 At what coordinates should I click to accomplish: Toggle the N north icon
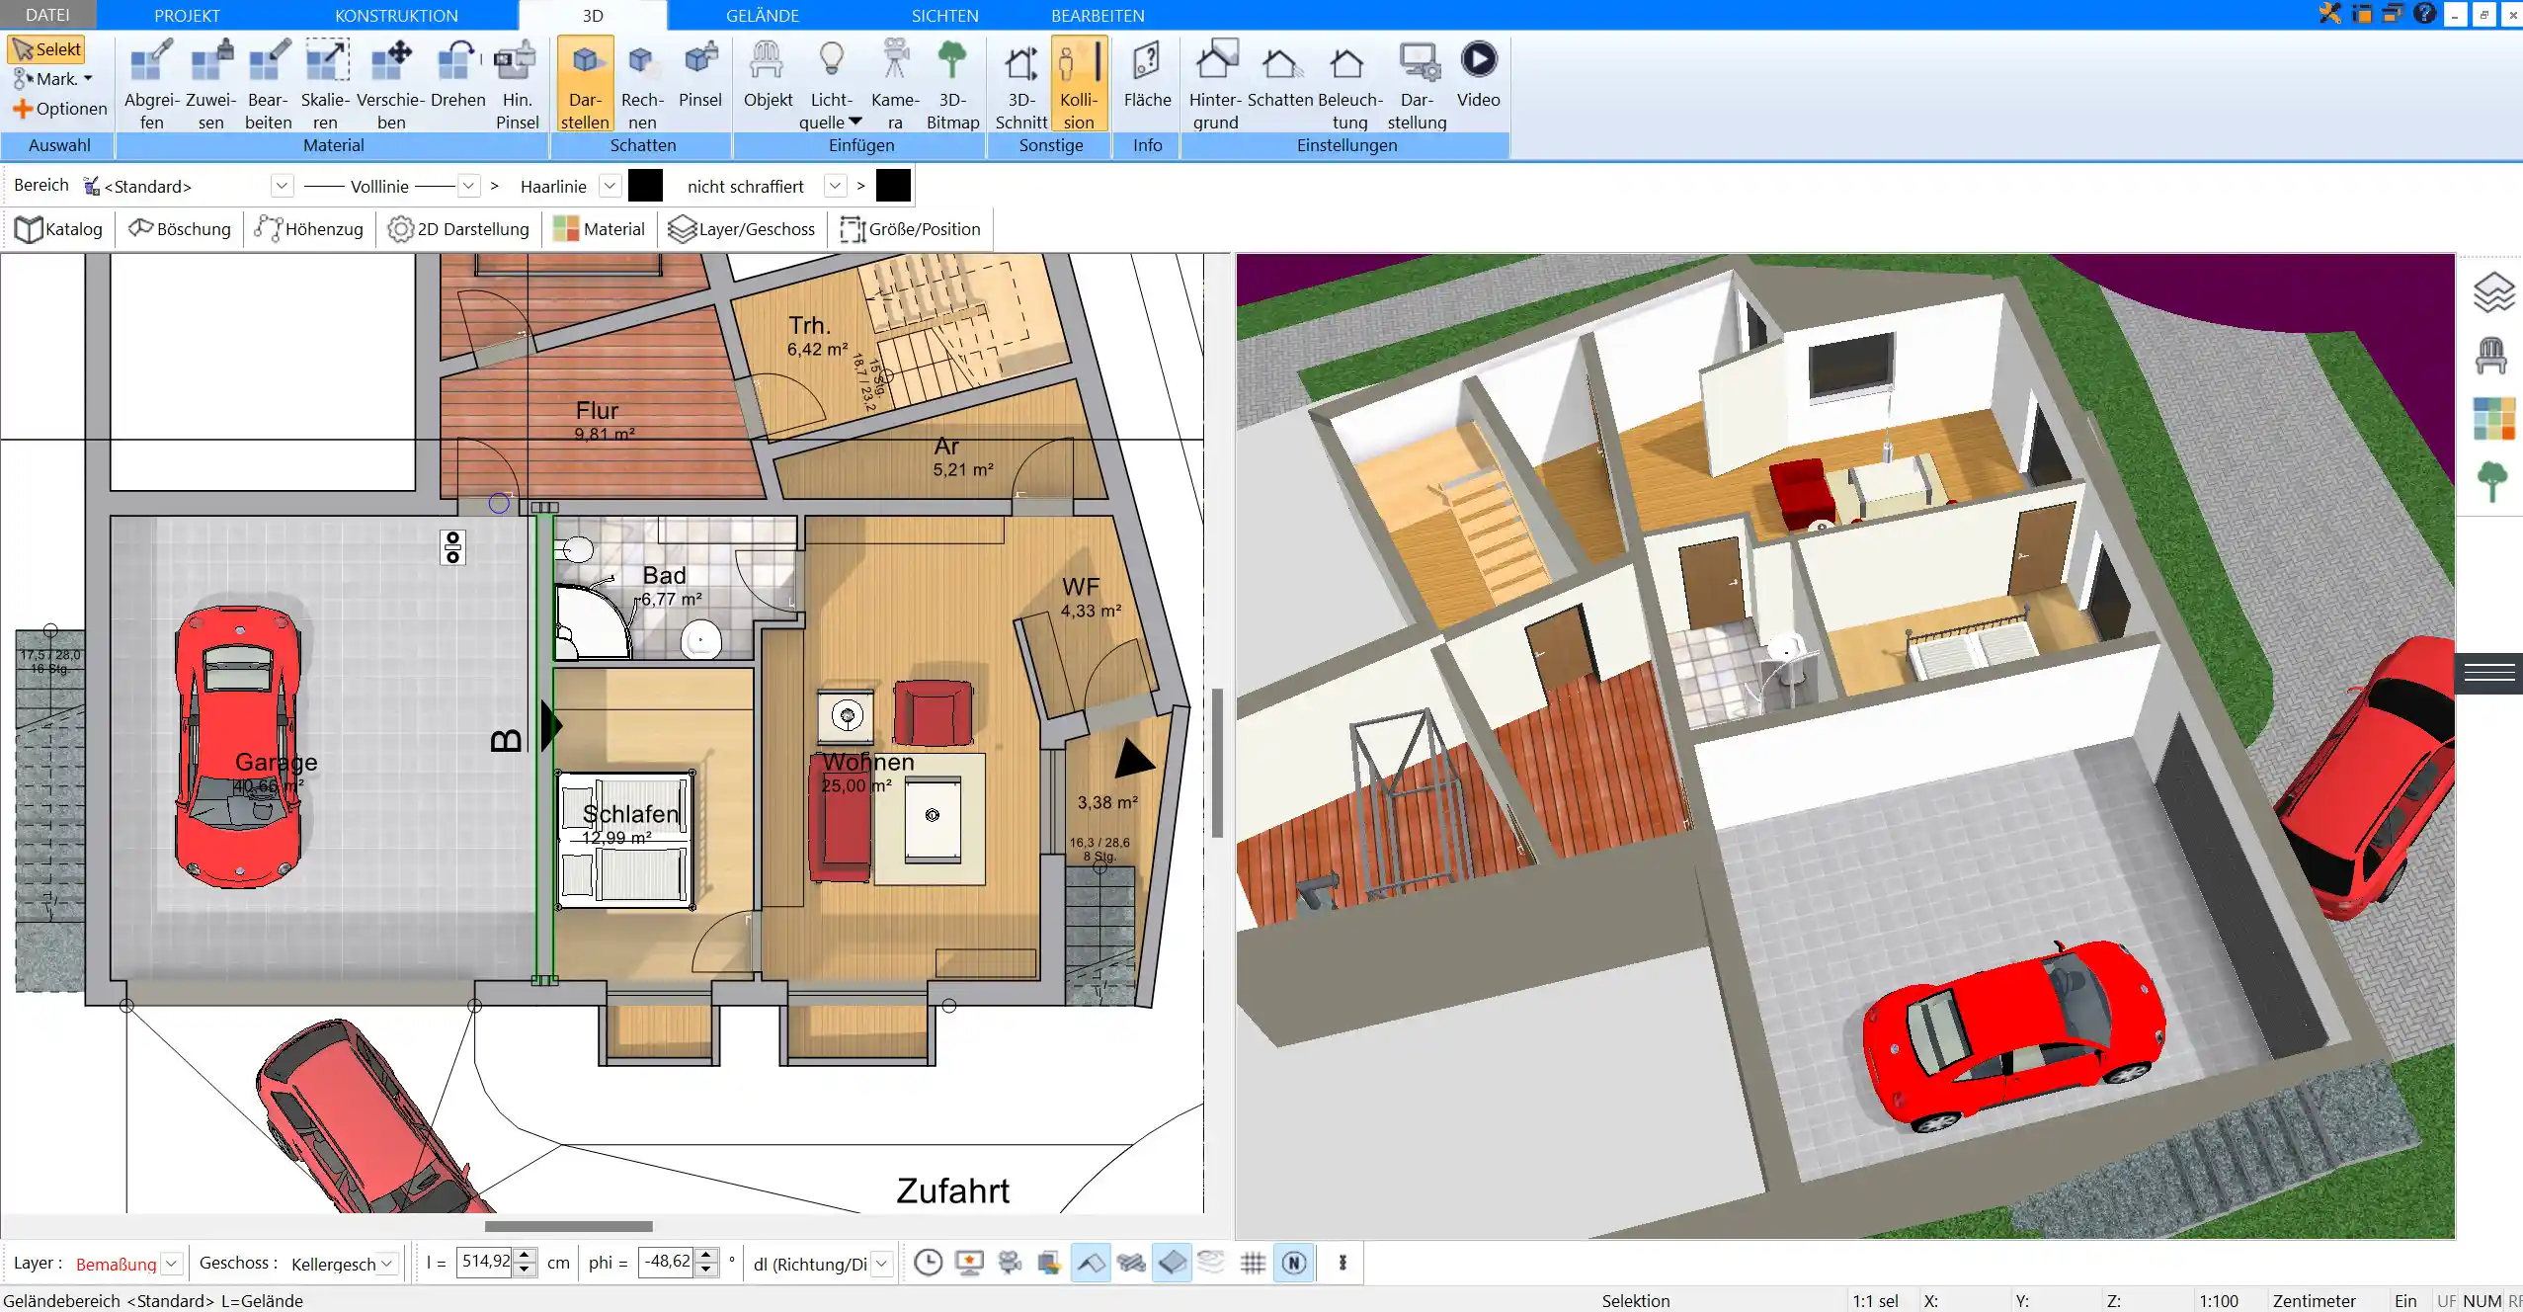pos(1294,1263)
